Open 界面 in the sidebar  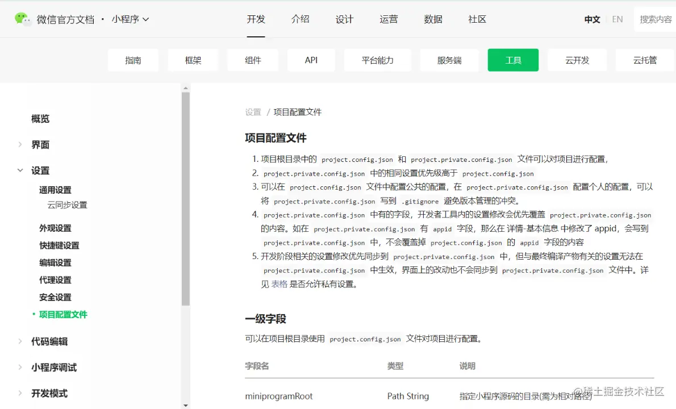(40, 144)
